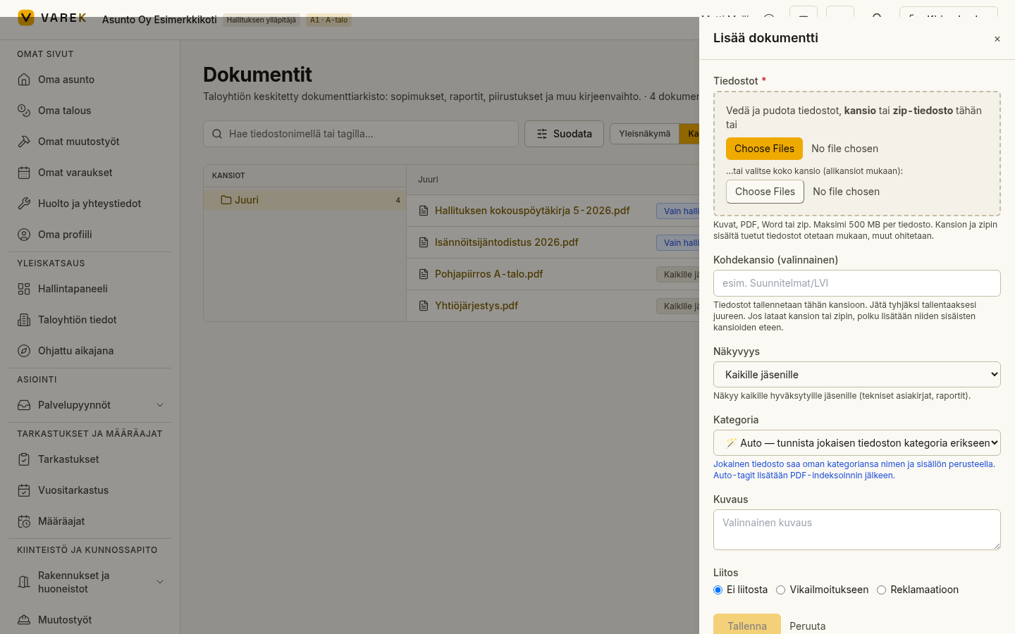
Task: Go to Taloyhtiön tiedot
Action: click(90, 320)
